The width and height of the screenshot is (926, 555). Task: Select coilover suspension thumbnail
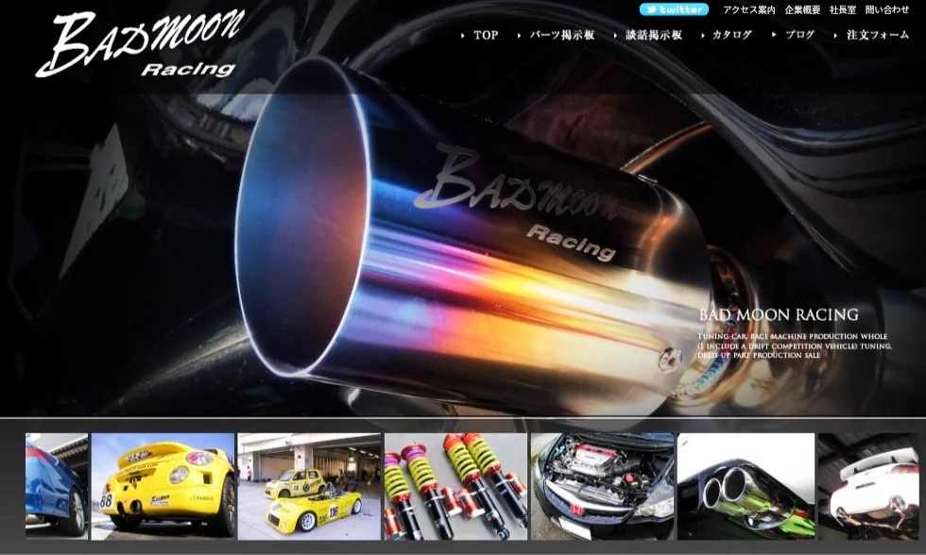point(455,487)
